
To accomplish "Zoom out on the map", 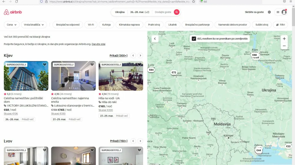I will (284, 46).
